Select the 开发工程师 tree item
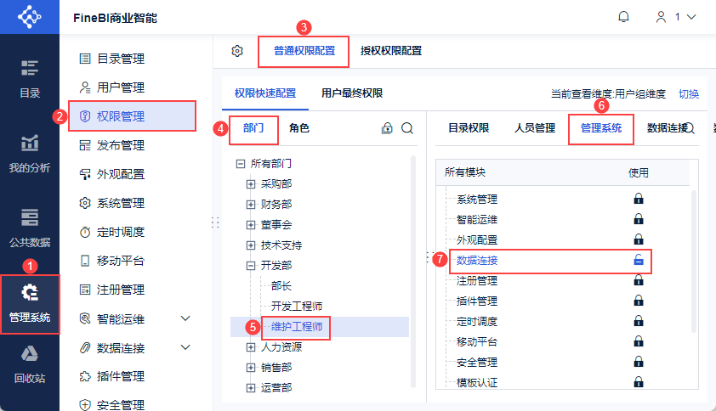The height and width of the screenshot is (411, 716). point(296,306)
